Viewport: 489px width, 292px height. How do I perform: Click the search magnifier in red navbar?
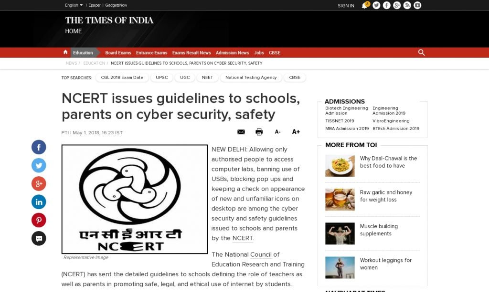[421, 52]
